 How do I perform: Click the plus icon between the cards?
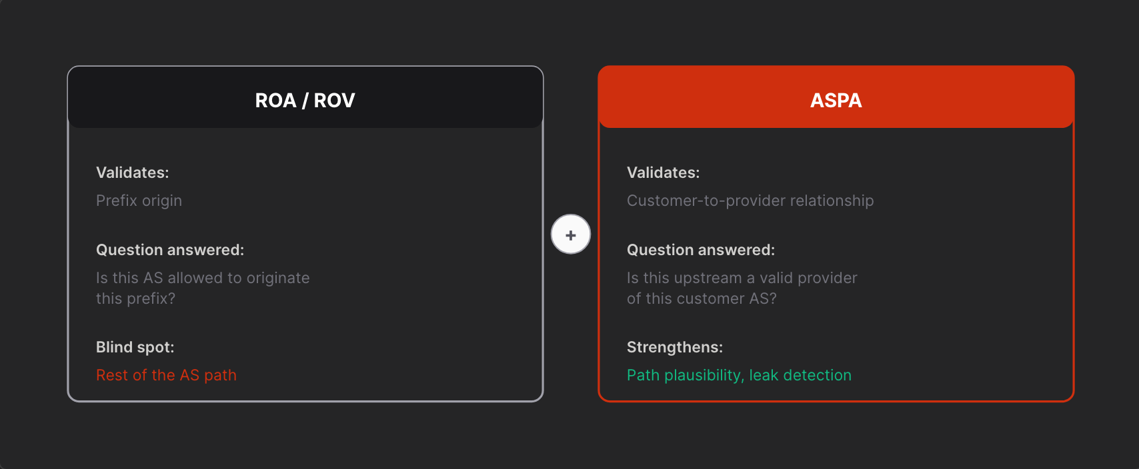click(x=571, y=234)
